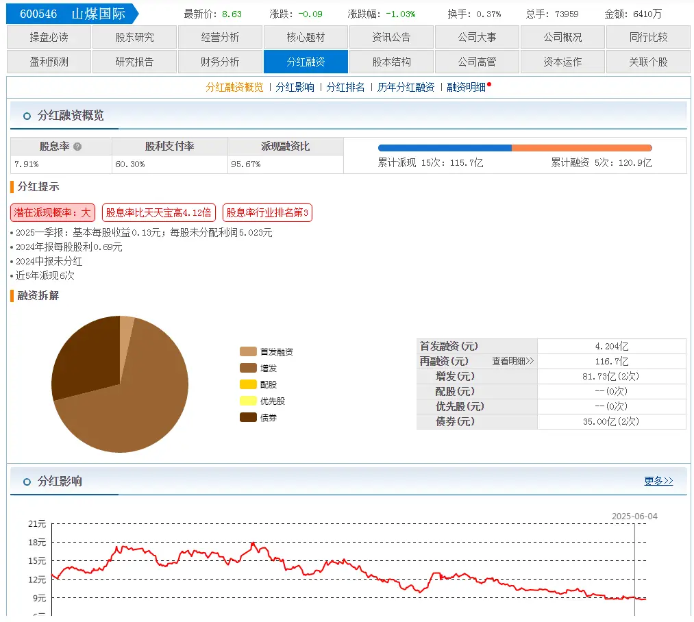
Task: Switch to the 财务分析 tab
Action: point(219,62)
